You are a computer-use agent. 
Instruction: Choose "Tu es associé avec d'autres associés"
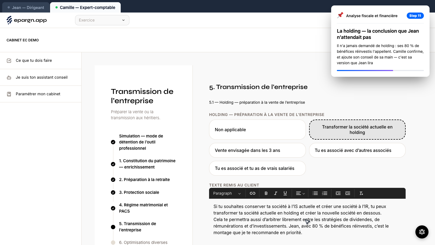[357, 150]
